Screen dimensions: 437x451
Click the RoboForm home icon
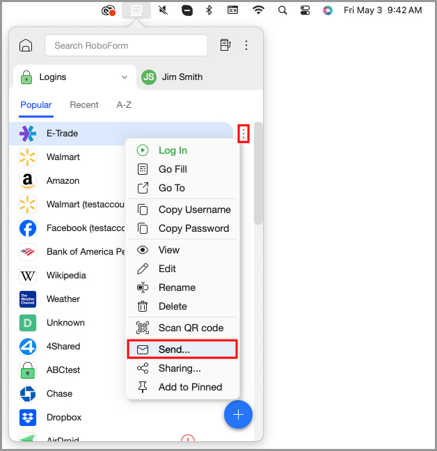click(26, 45)
